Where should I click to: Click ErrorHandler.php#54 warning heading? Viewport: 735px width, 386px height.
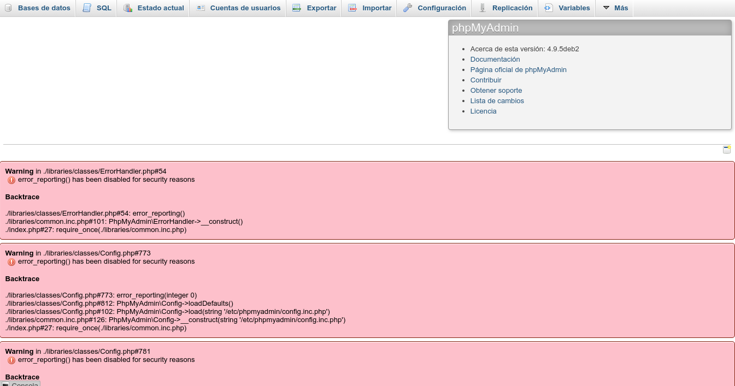pos(86,171)
